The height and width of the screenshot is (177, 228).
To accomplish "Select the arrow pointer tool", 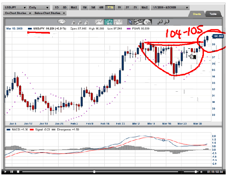I will (130, 22).
